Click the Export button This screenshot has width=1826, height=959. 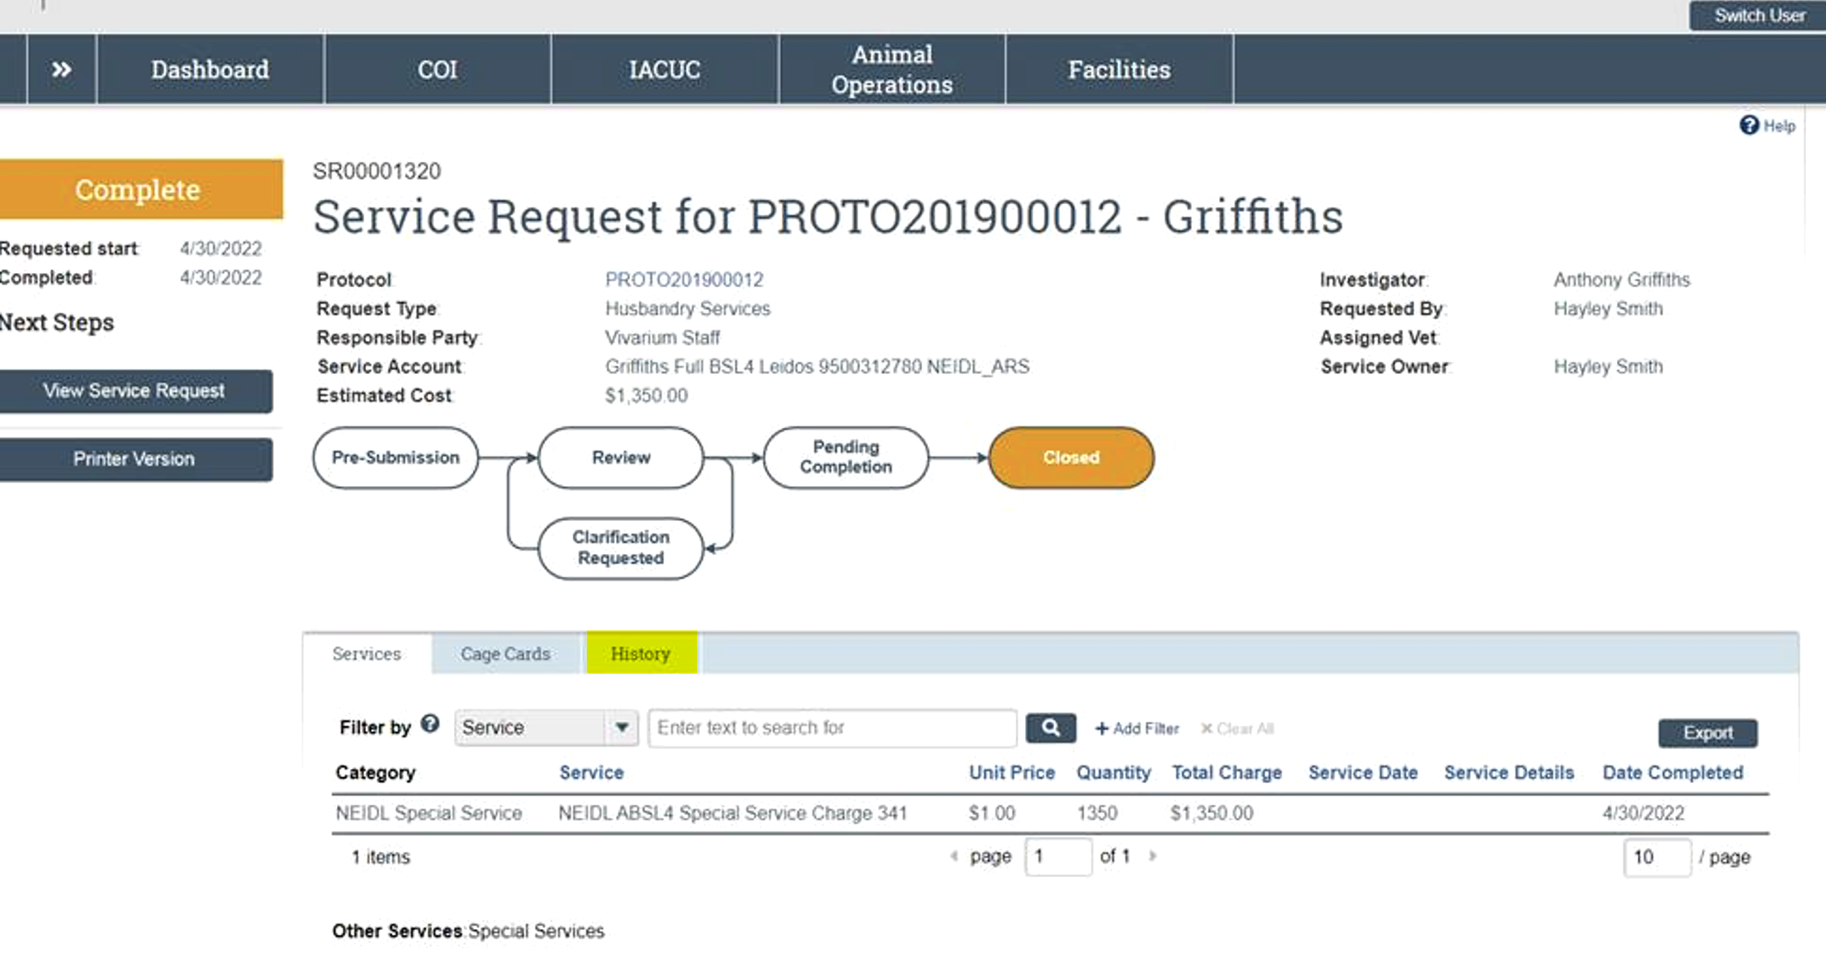pyautogui.click(x=1706, y=733)
